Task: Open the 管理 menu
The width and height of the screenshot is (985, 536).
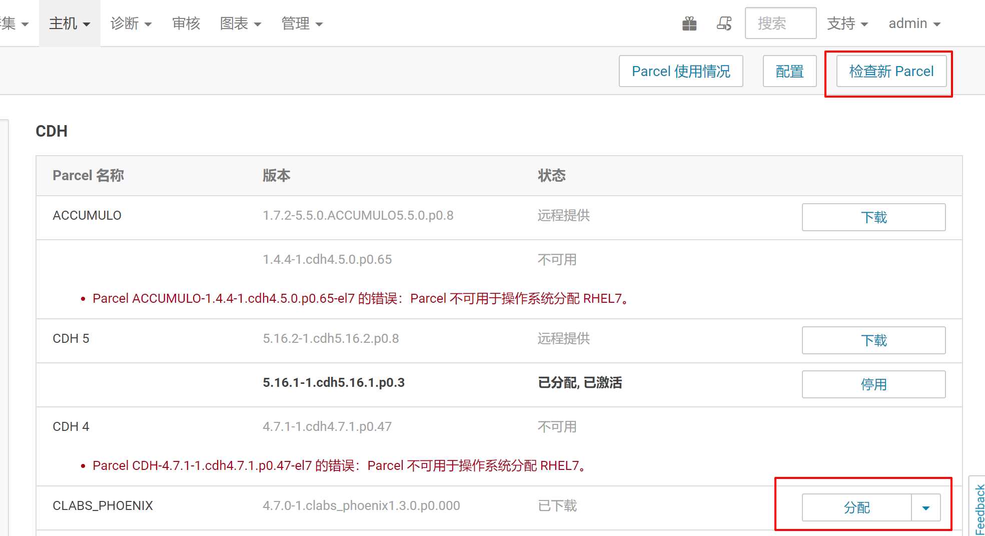Action: click(302, 24)
